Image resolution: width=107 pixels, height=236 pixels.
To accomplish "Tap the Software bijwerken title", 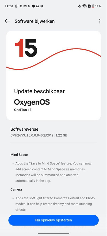I will pyautogui.click(x=35, y=21).
